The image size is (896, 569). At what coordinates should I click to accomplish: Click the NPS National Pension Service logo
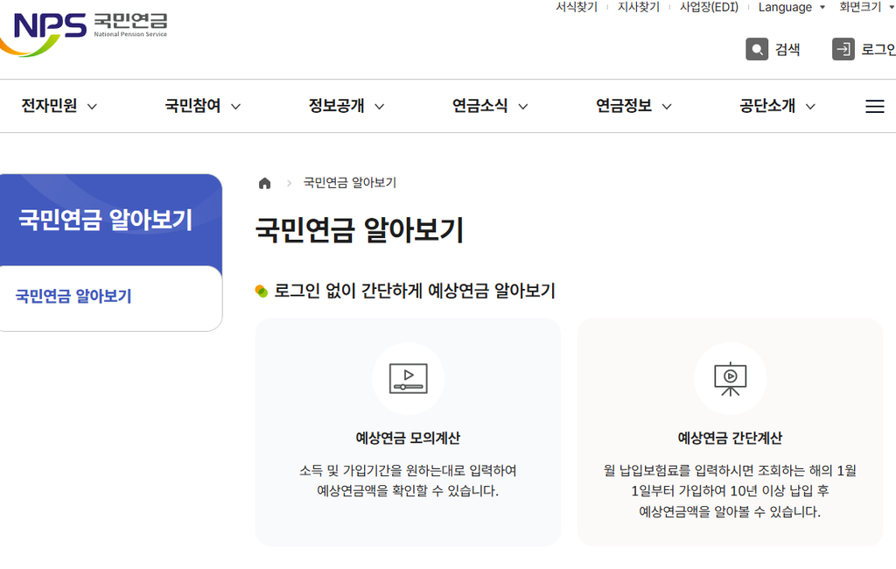[84, 34]
